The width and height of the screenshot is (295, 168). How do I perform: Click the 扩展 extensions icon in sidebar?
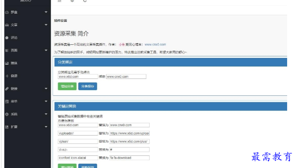pos(7,127)
